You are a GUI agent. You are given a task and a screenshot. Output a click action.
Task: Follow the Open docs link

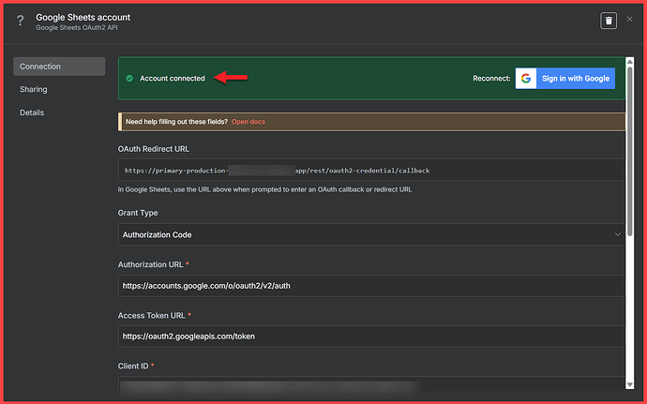(x=248, y=122)
